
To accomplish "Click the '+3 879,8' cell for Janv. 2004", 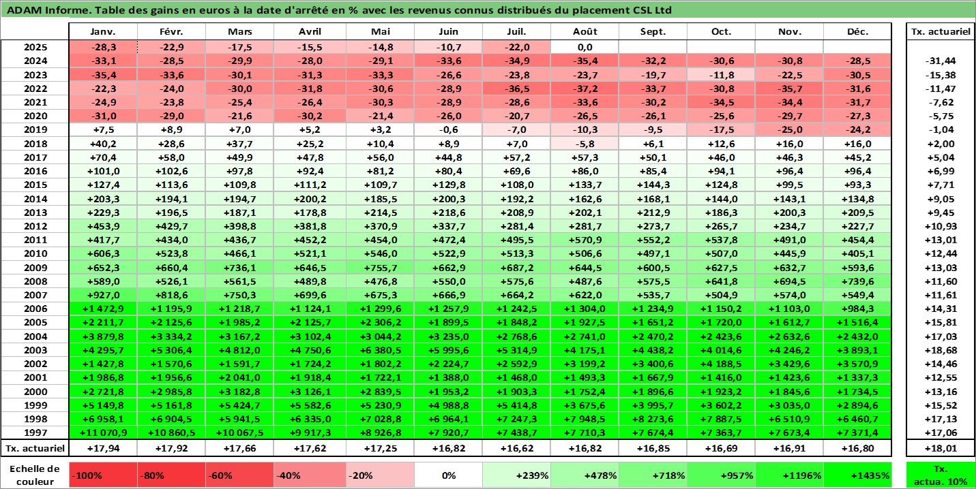I will click(x=104, y=336).
